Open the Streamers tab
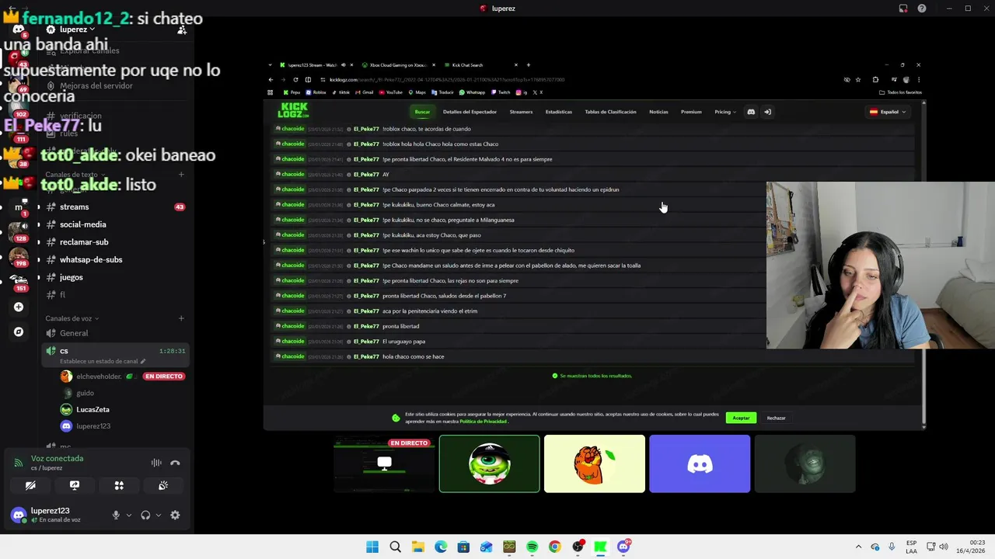The width and height of the screenshot is (995, 559). pyautogui.click(x=521, y=112)
